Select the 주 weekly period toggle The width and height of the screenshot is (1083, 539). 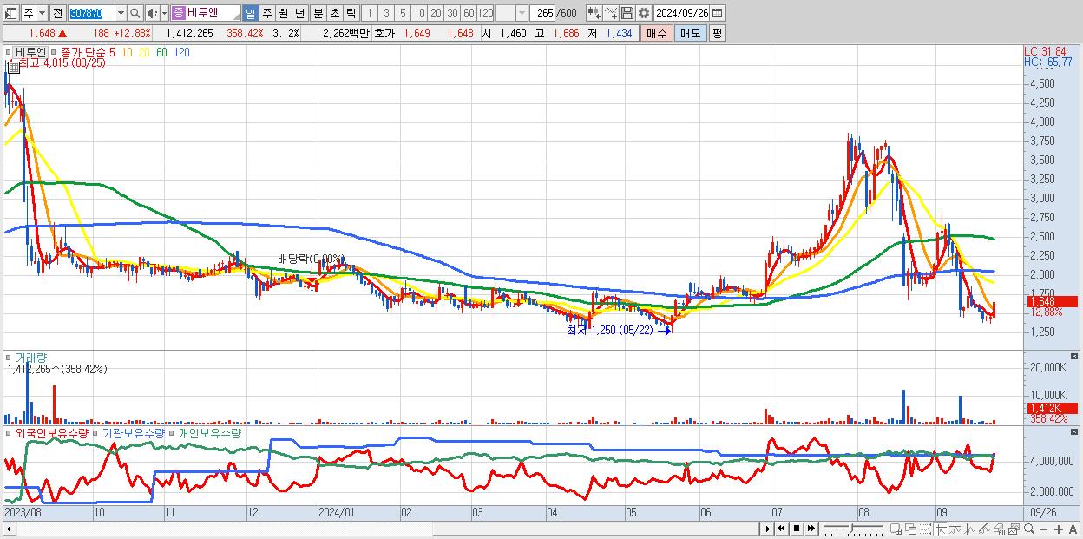[266, 13]
